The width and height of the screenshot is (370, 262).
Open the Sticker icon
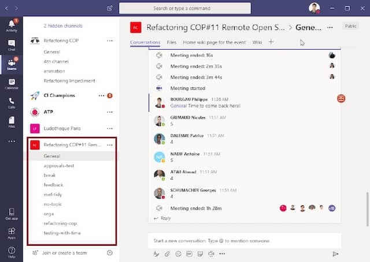coord(200,254)
